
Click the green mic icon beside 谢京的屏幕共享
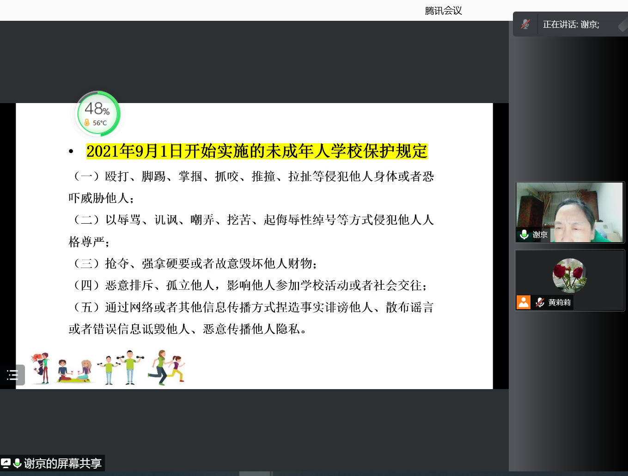click(x=18, y=463)
